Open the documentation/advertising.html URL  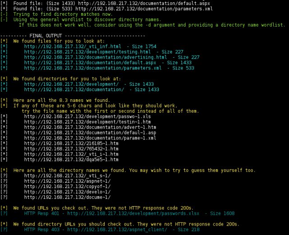click(x=95, y=57)
